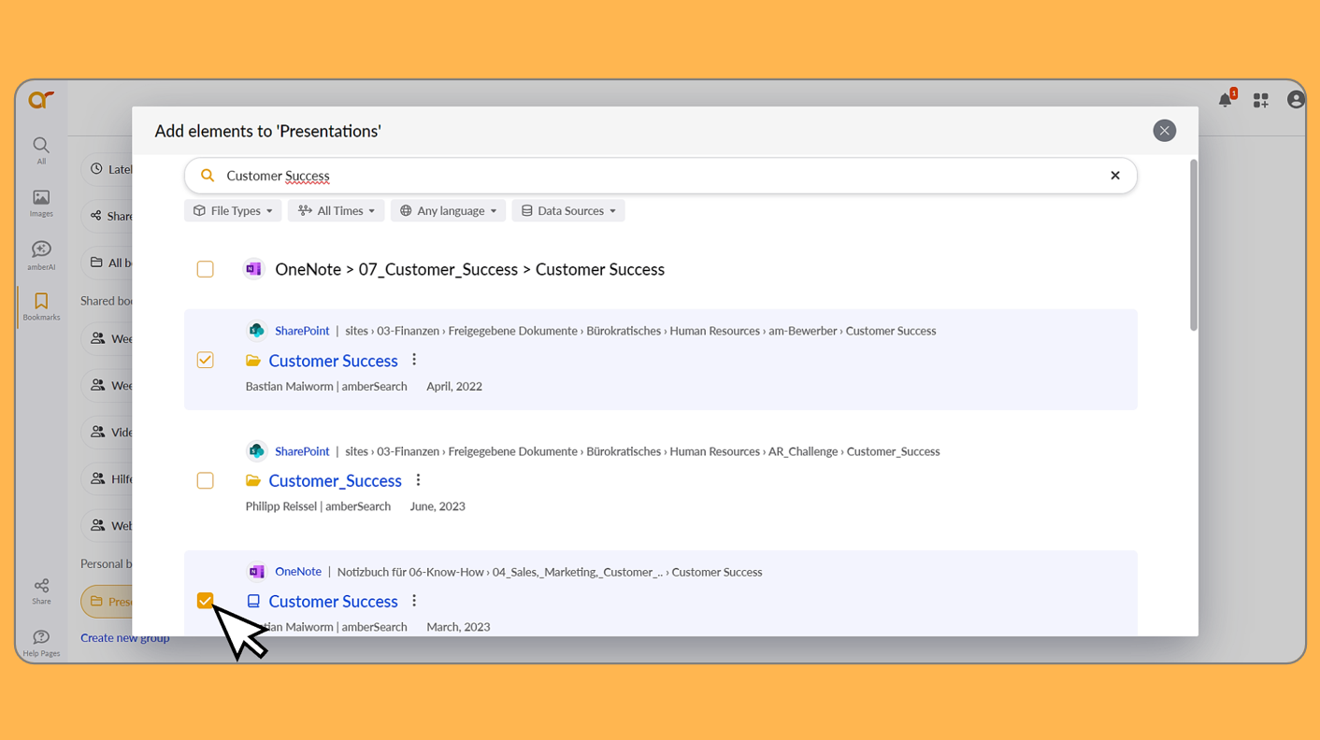Open the Images sidebar section
1320x740 pixels.
[41, 203]
